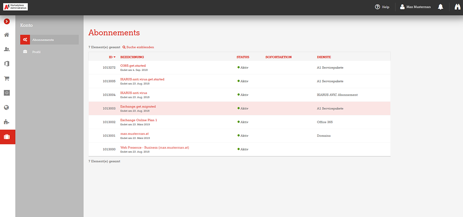
Task: Select the red briefcase account icon
Action: tap(7, 137)
